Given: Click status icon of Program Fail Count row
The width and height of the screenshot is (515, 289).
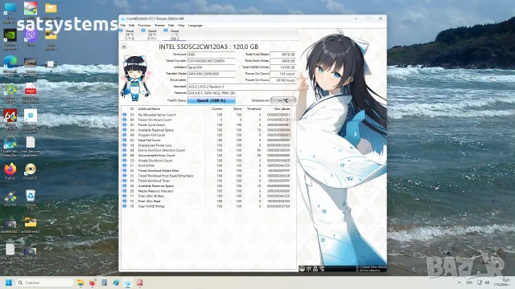Looking at the screenshot, I should [125, 135].
